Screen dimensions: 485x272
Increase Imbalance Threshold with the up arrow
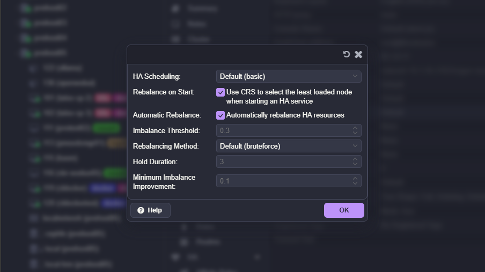[355, 128]
